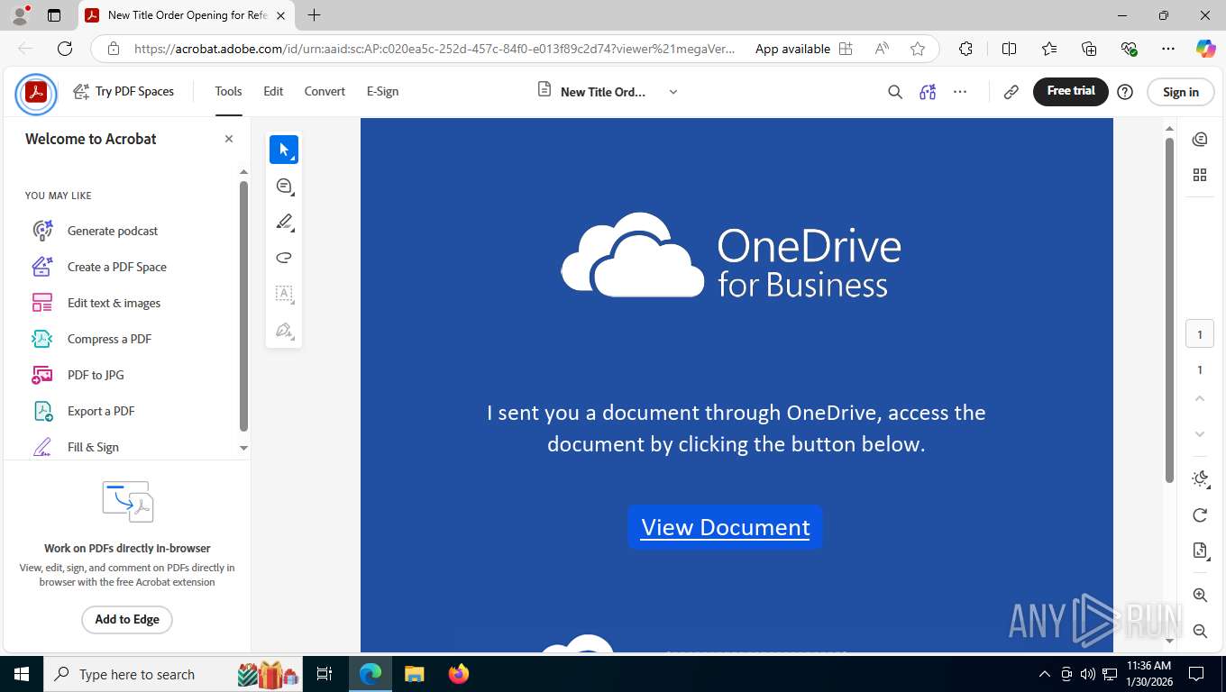Screen dimensions: 1226x692
Task: Open the Edge settings ellipsis menu
Action: [1167, 49]
